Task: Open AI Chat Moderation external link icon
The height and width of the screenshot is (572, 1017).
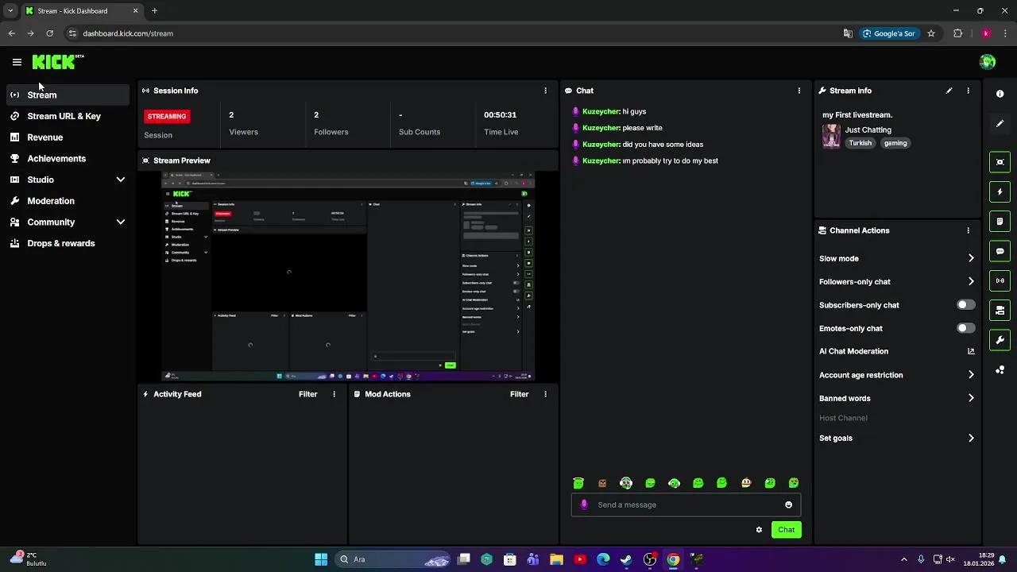Action: point(971,351)
